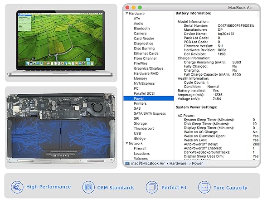Image resolution: width=272 pixels, height=204 pixels.
Task: Select the highlighted Power entry
Action: click(x=149, y=98)
